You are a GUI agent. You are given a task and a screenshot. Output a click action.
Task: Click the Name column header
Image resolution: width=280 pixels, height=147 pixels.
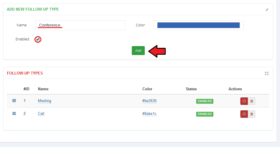[43, 89]
